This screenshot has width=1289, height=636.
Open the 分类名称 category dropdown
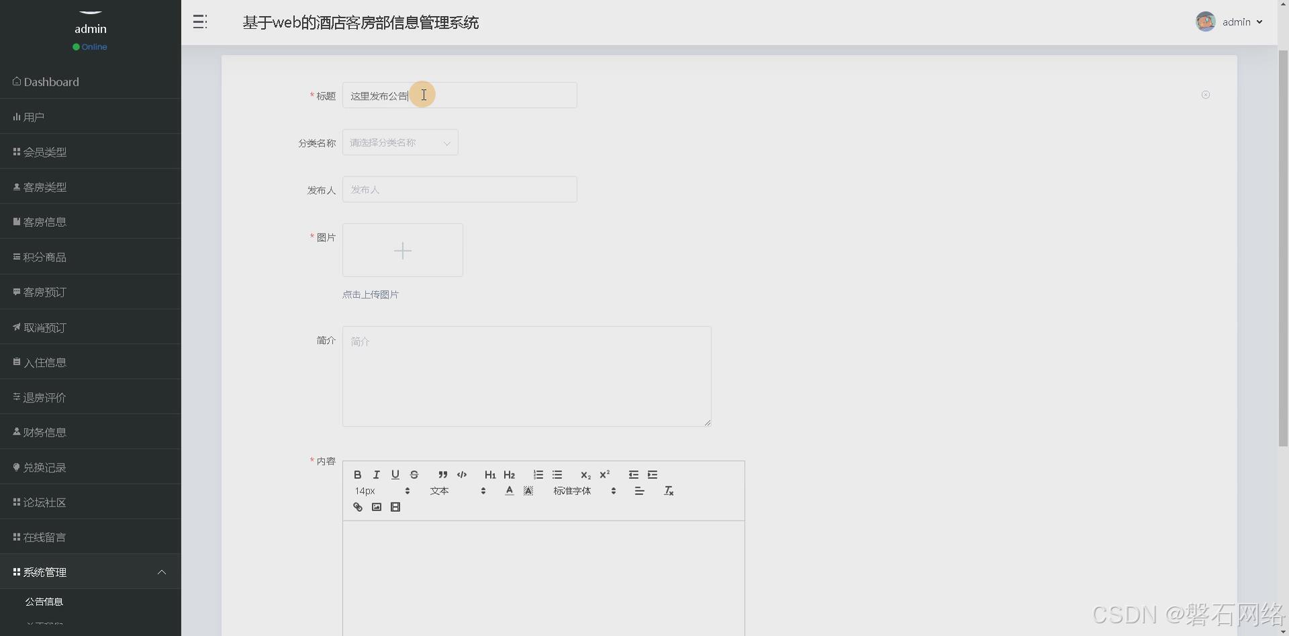point(399,142)
